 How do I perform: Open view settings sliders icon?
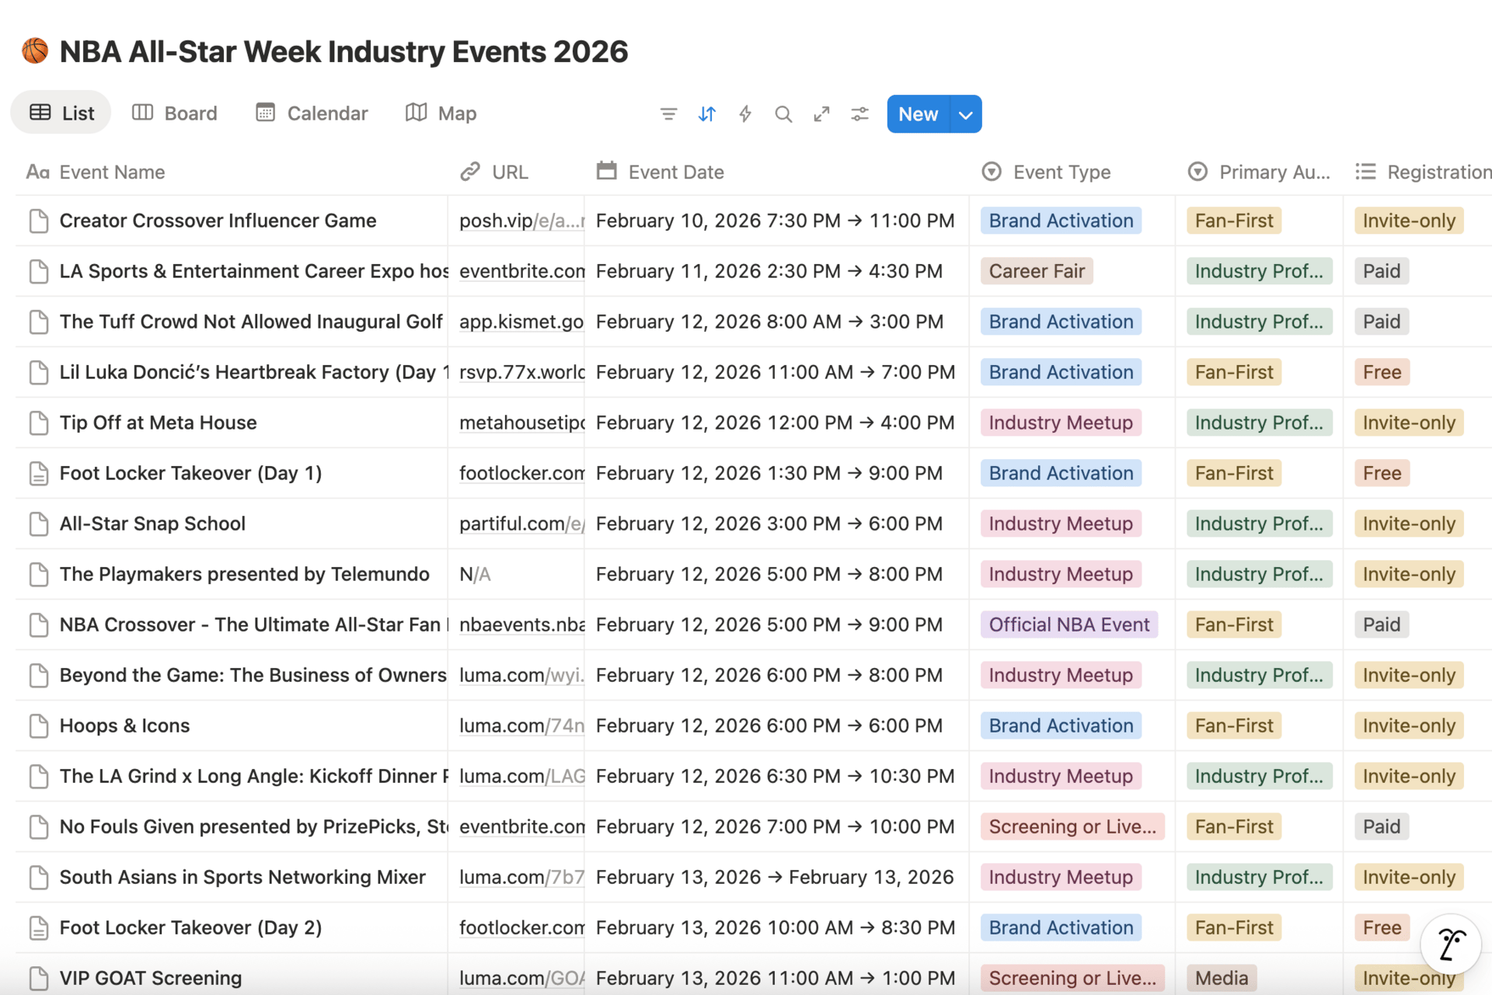[859, 114]
